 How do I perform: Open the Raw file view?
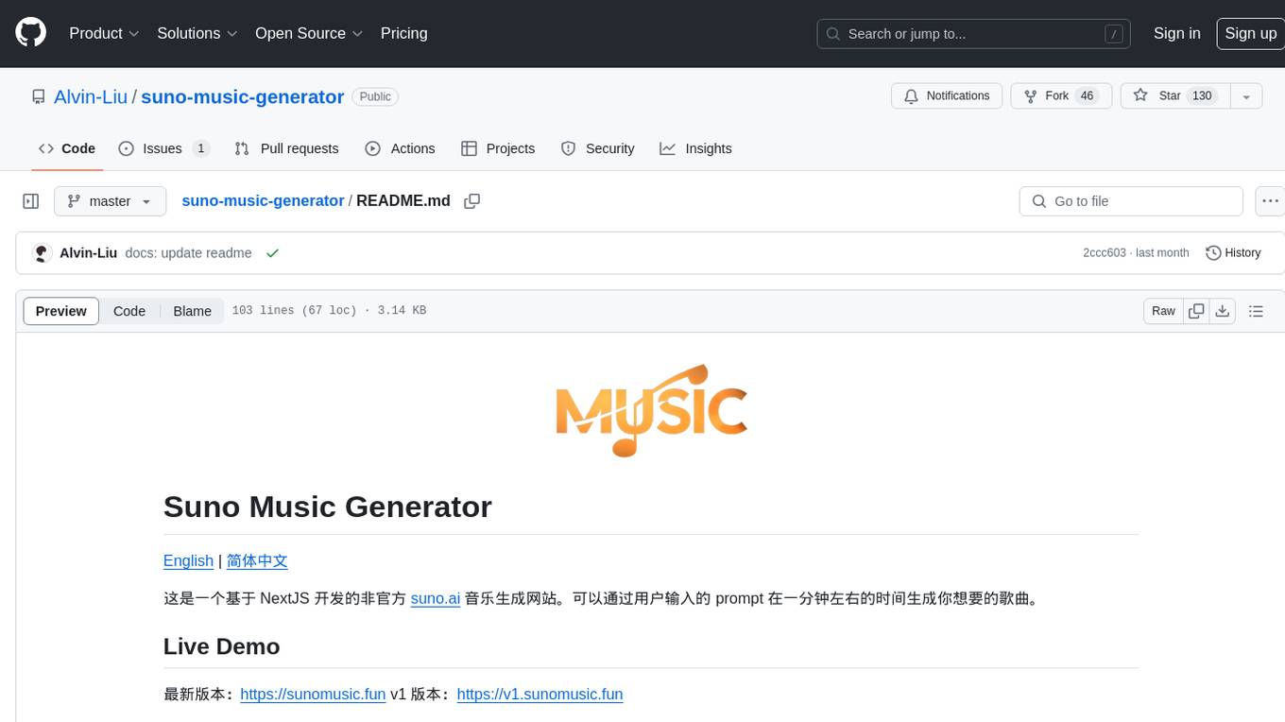pos(1163,311)
